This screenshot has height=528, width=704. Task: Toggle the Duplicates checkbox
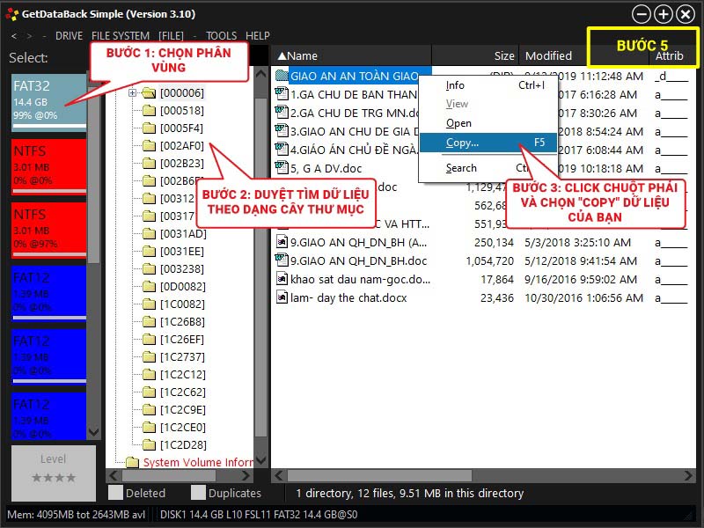[x=198, y=493]
